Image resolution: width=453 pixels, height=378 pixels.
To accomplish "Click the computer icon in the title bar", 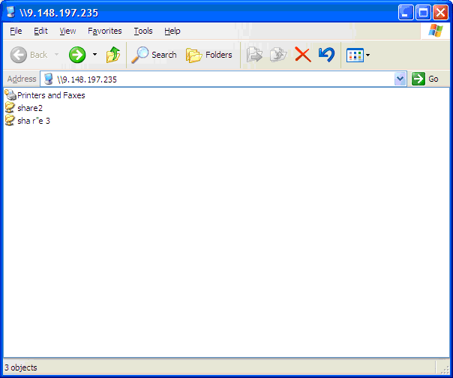I will click(11, 12).
